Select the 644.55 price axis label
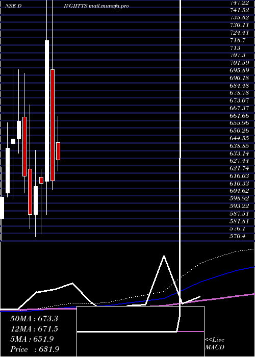 point(239,138)
